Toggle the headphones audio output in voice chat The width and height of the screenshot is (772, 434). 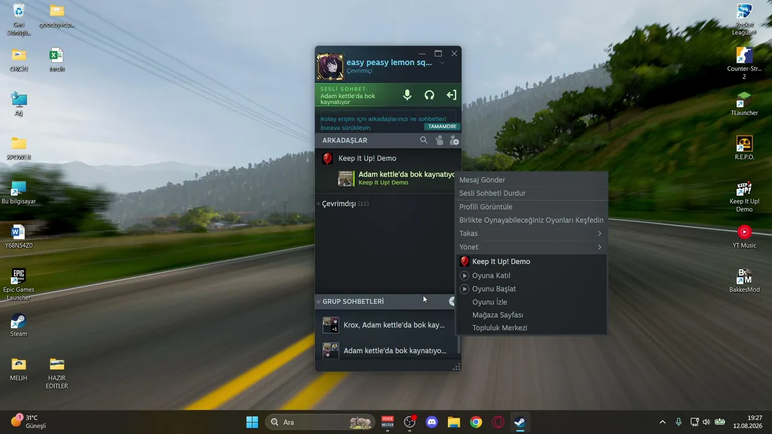[x=429, y=95]
